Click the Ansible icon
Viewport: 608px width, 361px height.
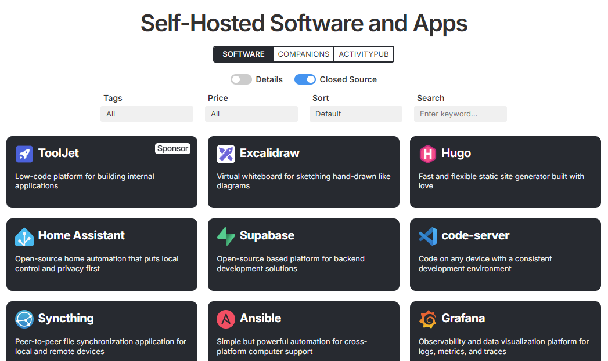[225, 319]
